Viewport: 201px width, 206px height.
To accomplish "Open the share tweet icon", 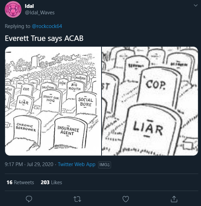I will coord(174,199).
